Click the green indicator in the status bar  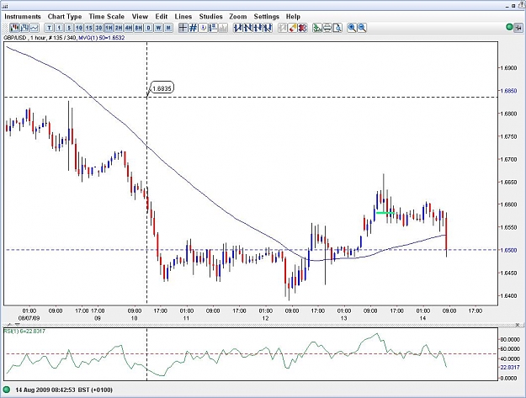pos(6,390)
